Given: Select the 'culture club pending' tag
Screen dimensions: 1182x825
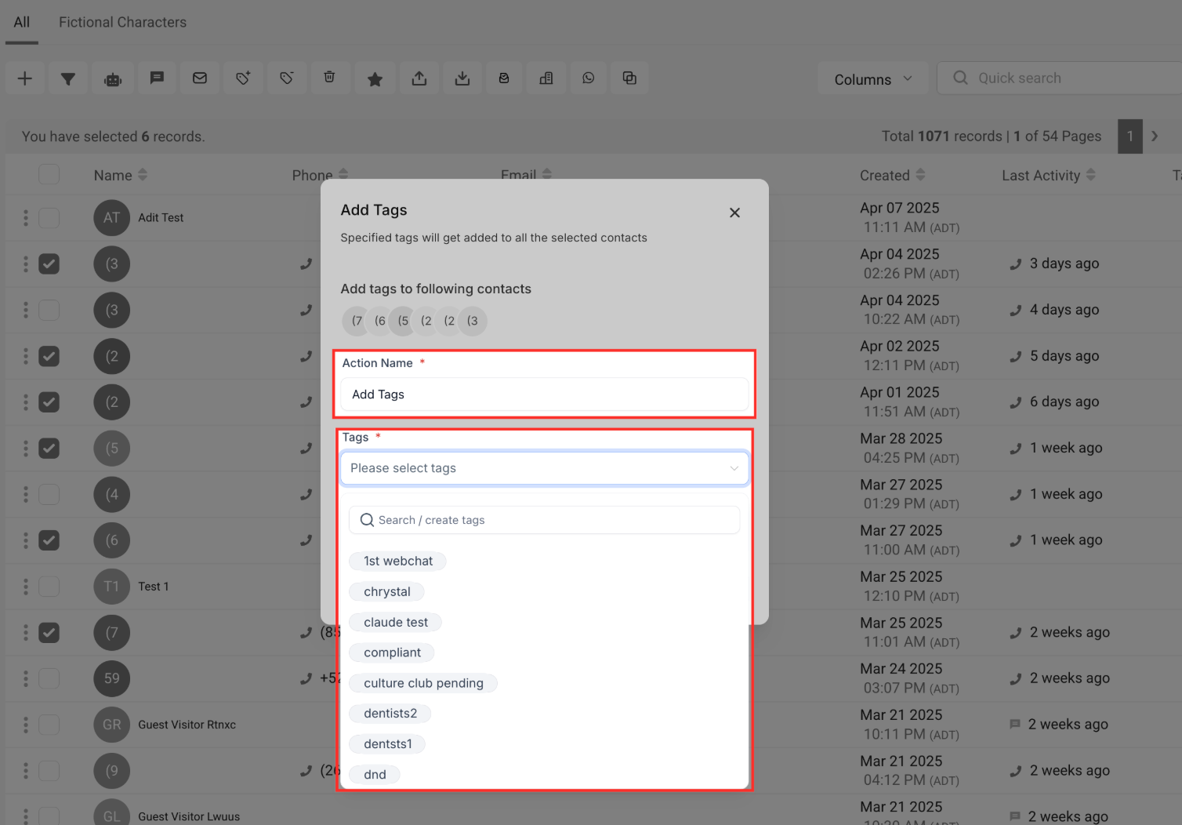Looking at the screenshot, I should (423, 683).
